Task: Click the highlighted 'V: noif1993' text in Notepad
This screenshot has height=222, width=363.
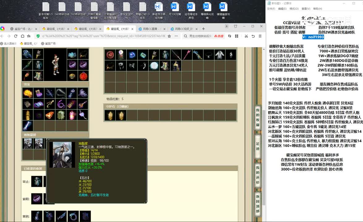Action: tap(313, 37)
